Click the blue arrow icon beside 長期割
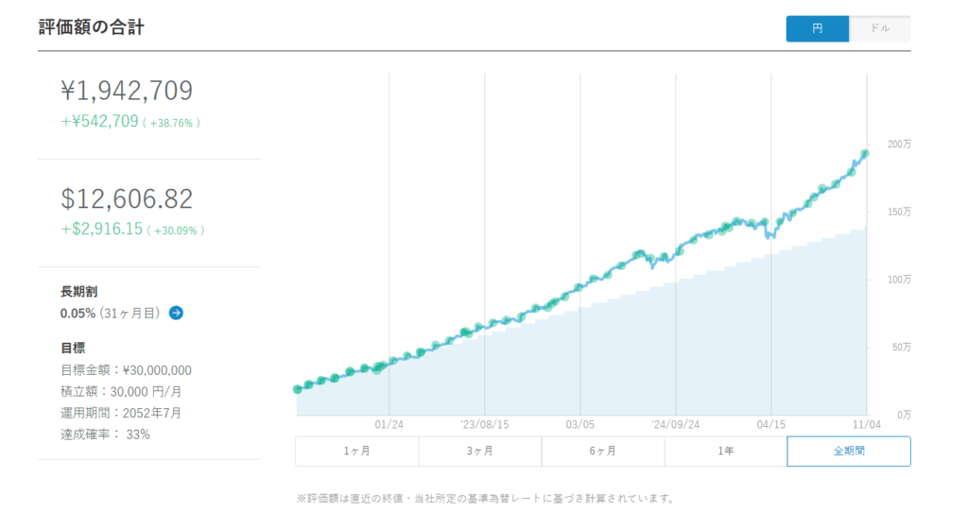 (x=176, y=313)
